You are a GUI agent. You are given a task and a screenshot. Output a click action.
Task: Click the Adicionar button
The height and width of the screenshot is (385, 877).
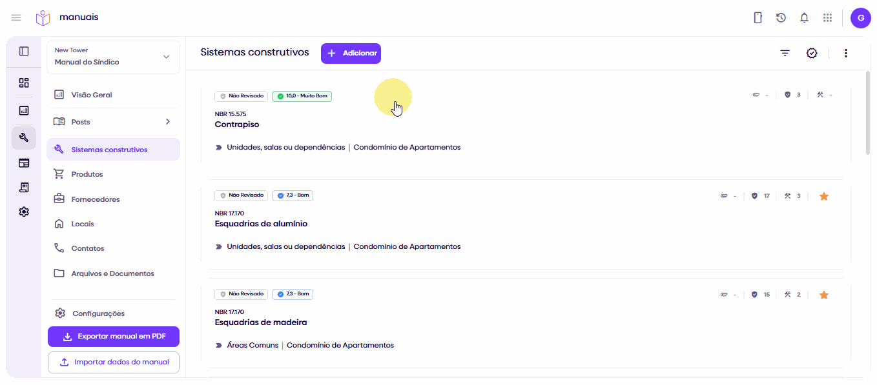coord(351,54)
